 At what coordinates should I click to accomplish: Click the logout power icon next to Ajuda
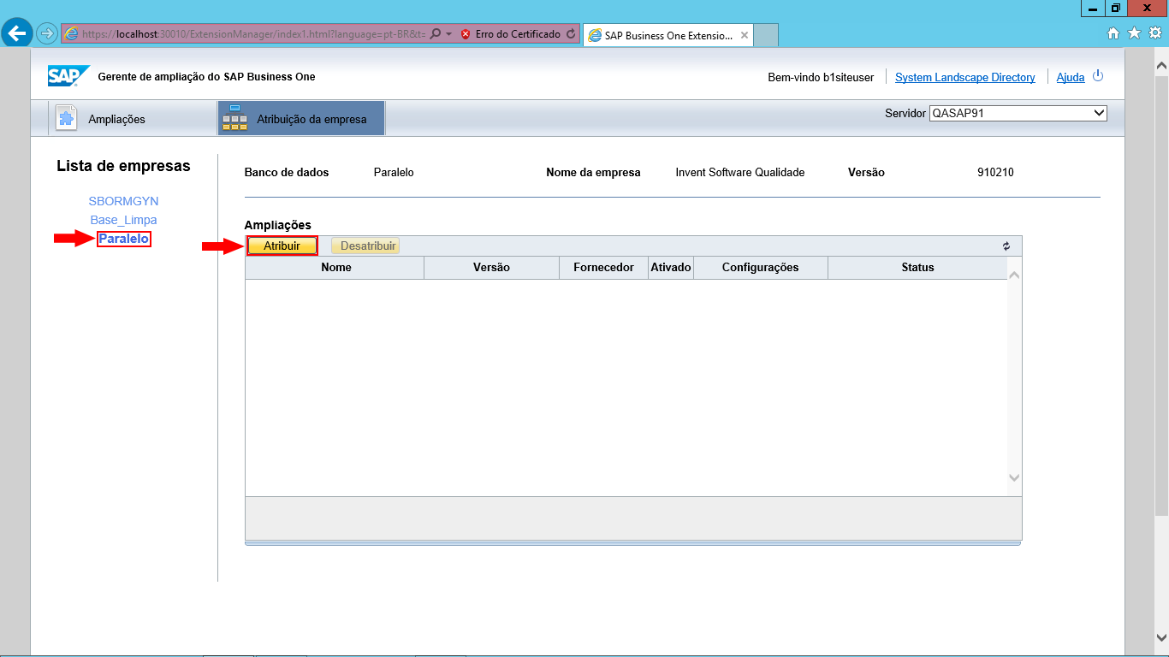pos(1098,76)
